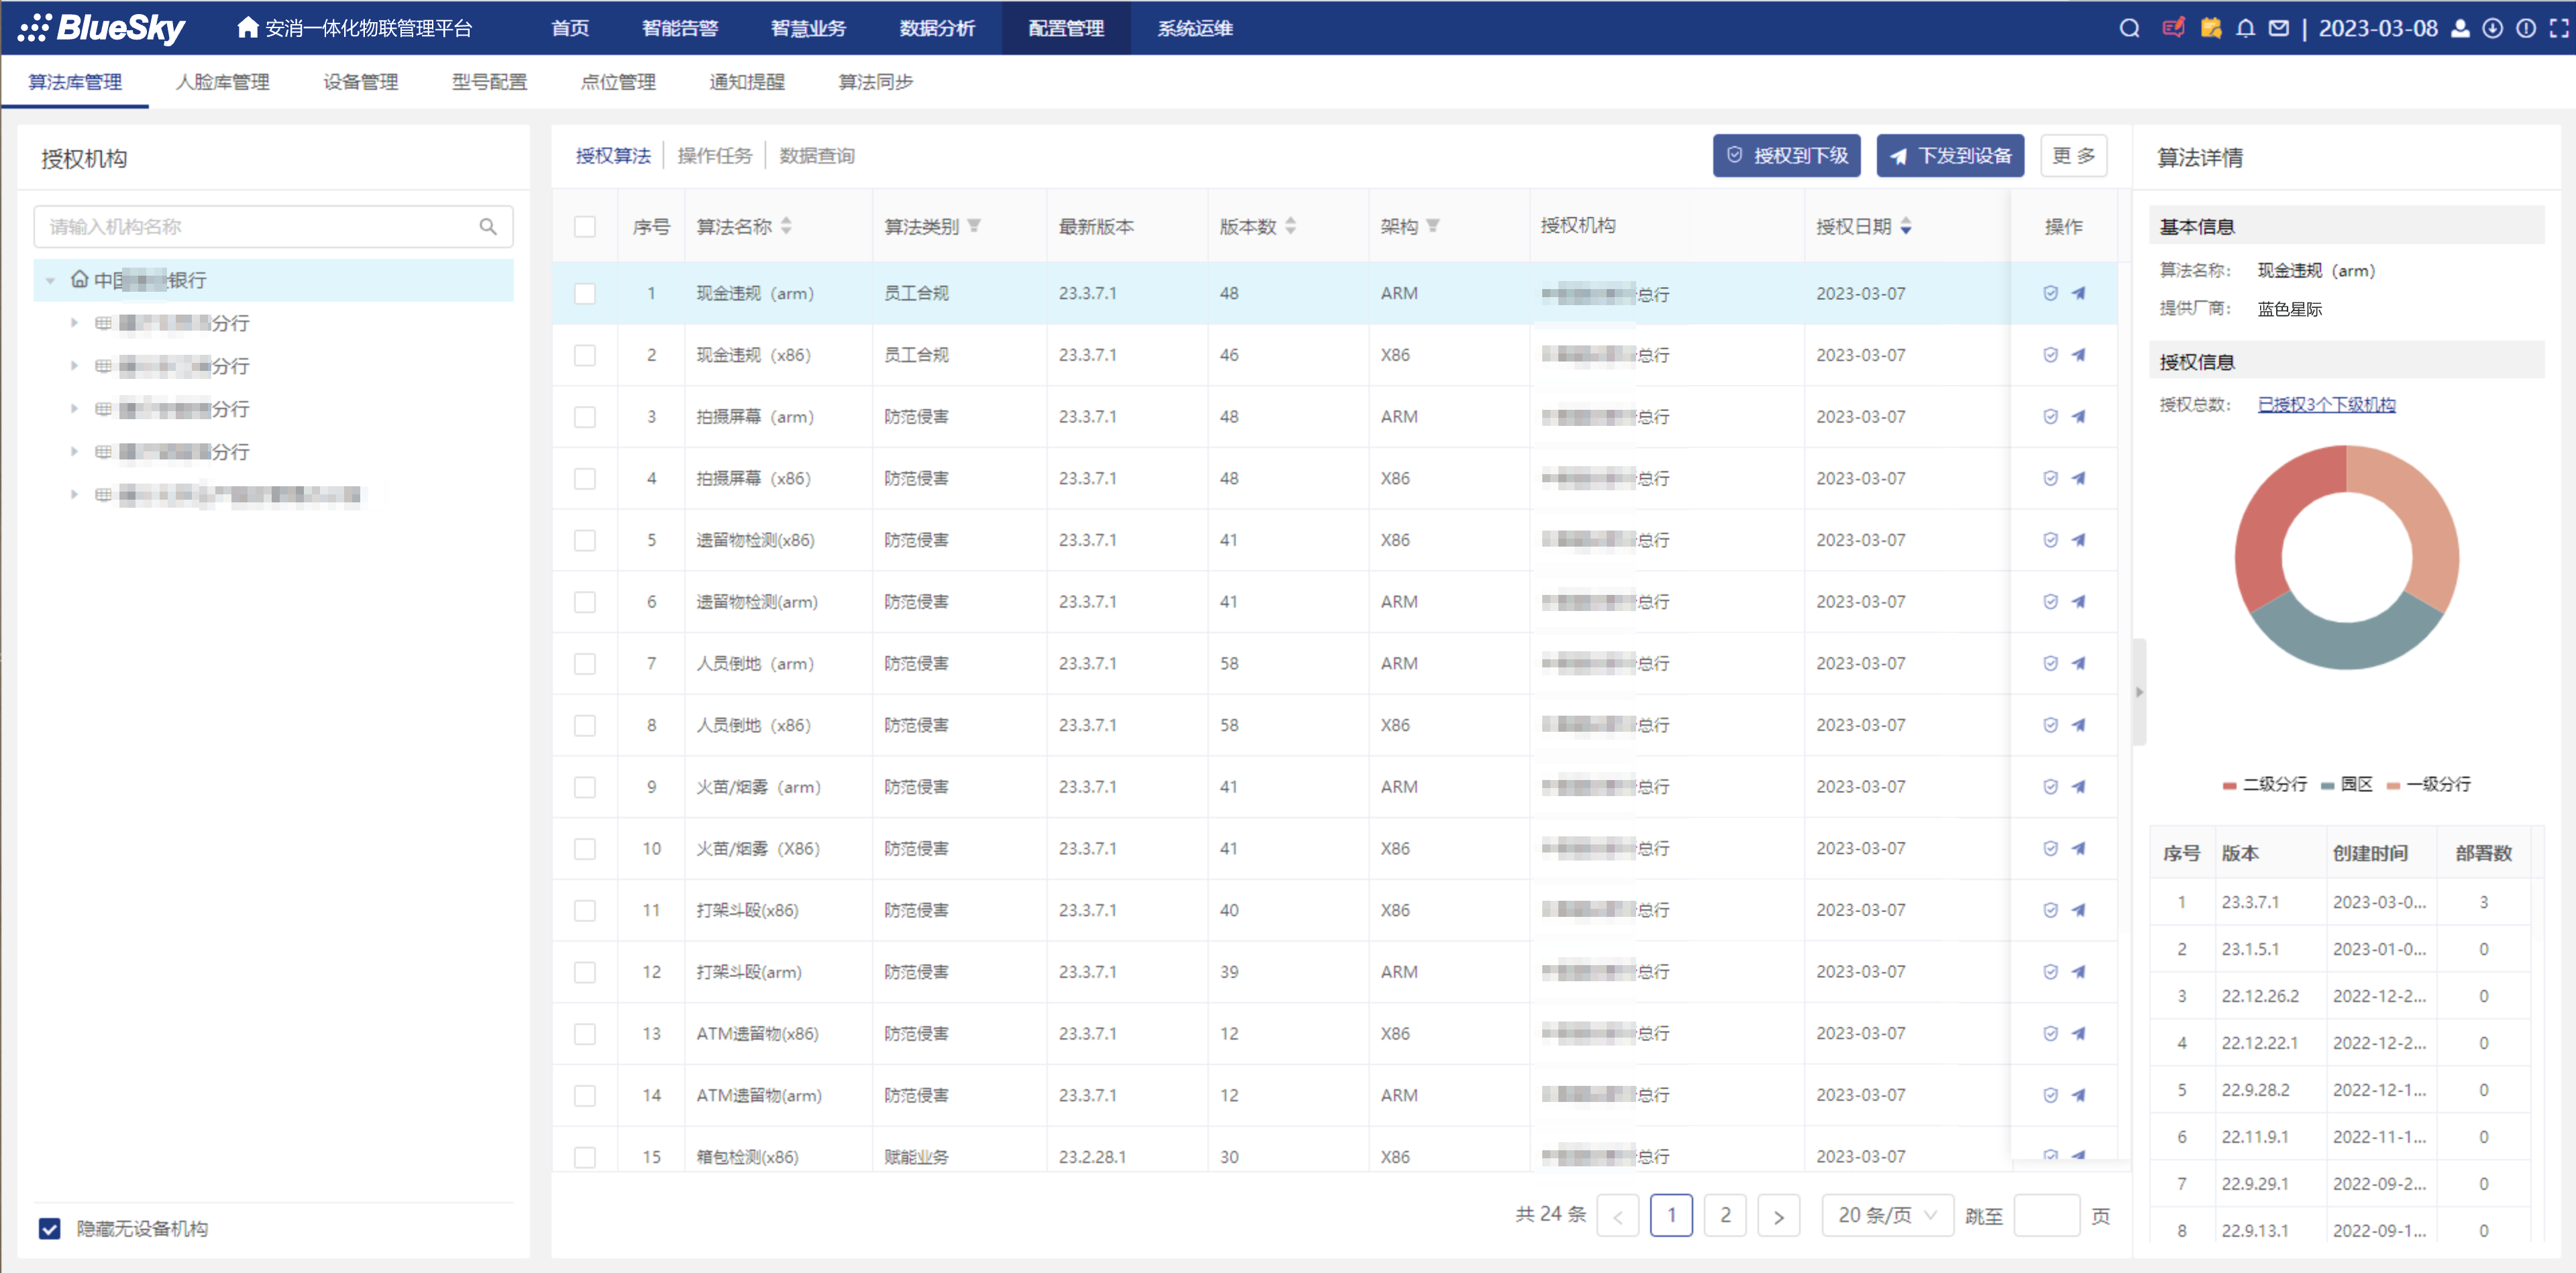Open the 已授权3个下级机构 link
The width and height of the screenshot is (2576, 1273).
tap(2326, 404)
